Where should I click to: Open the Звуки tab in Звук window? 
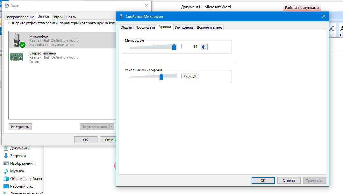58,17
